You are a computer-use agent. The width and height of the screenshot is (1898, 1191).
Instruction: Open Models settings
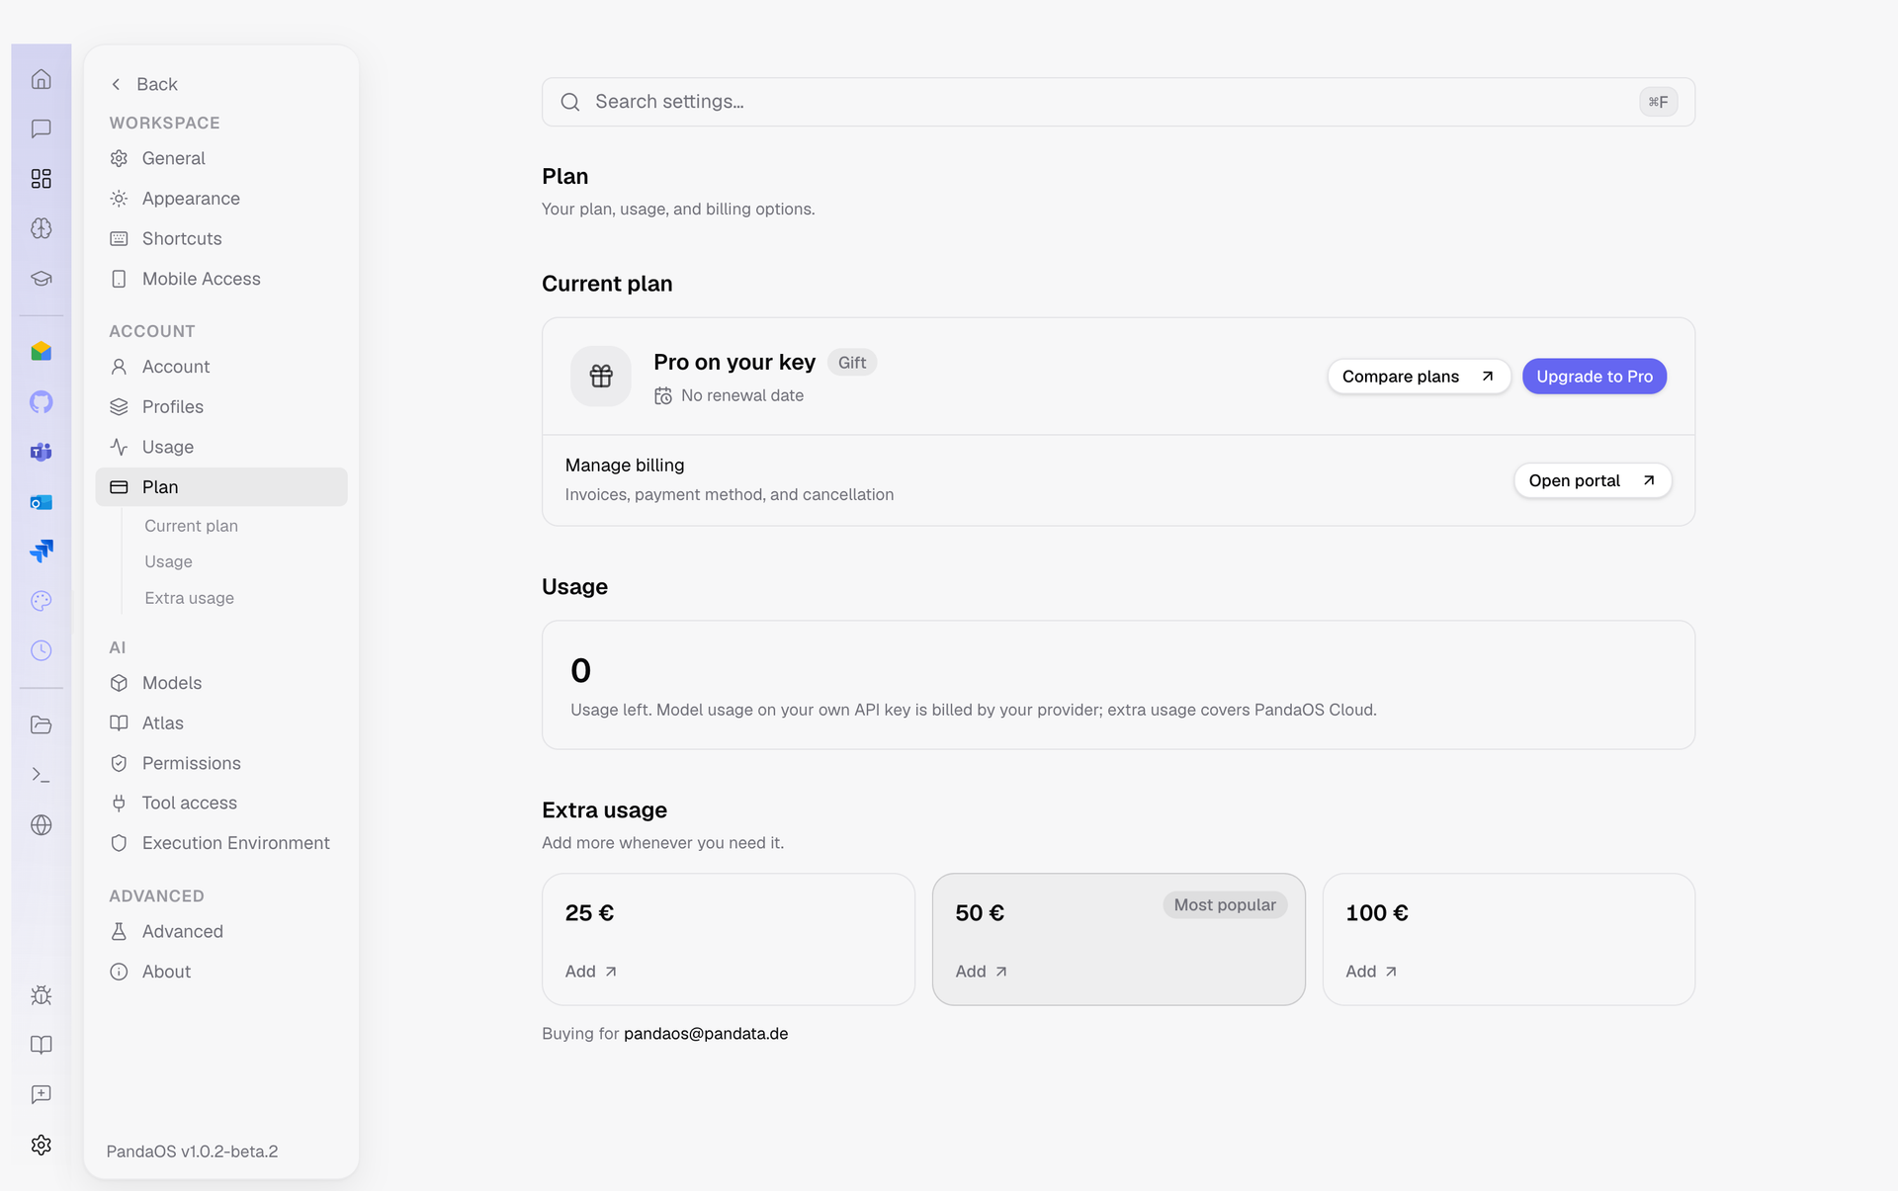(x=221, y=683)
